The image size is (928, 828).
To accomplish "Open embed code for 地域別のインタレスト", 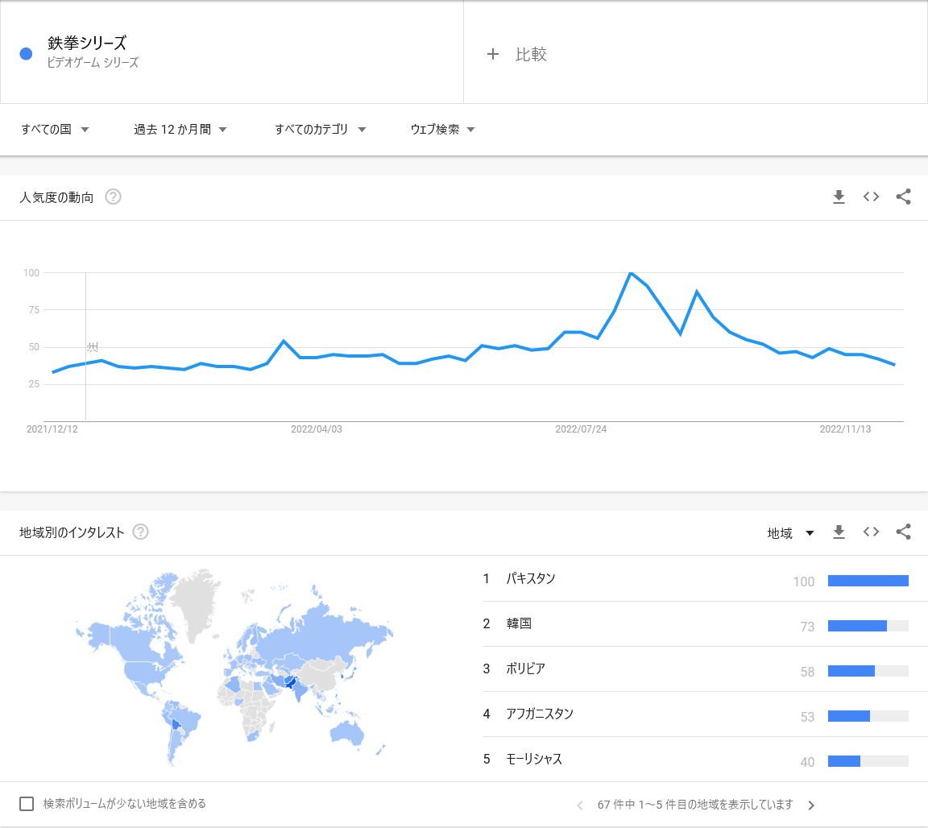I will pyautogui.click(x=871, y=532).
